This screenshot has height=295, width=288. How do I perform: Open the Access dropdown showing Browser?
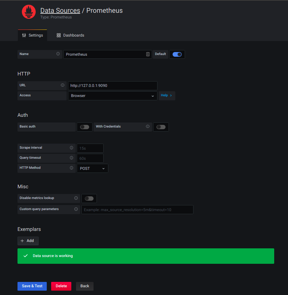[113, 96]
